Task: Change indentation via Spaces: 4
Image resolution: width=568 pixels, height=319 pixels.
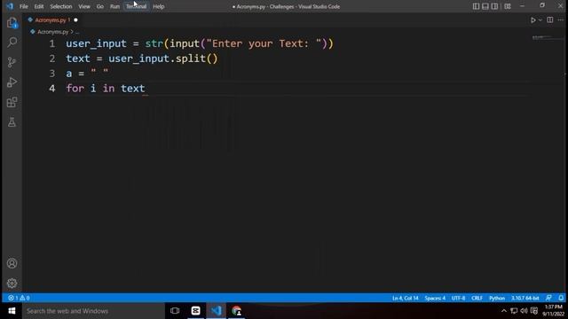Action: (435, 298)
